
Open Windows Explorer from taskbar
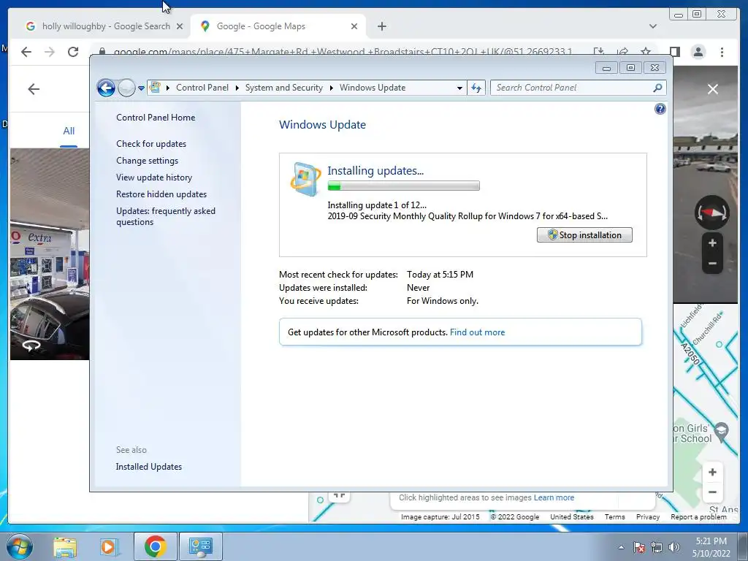65,546
